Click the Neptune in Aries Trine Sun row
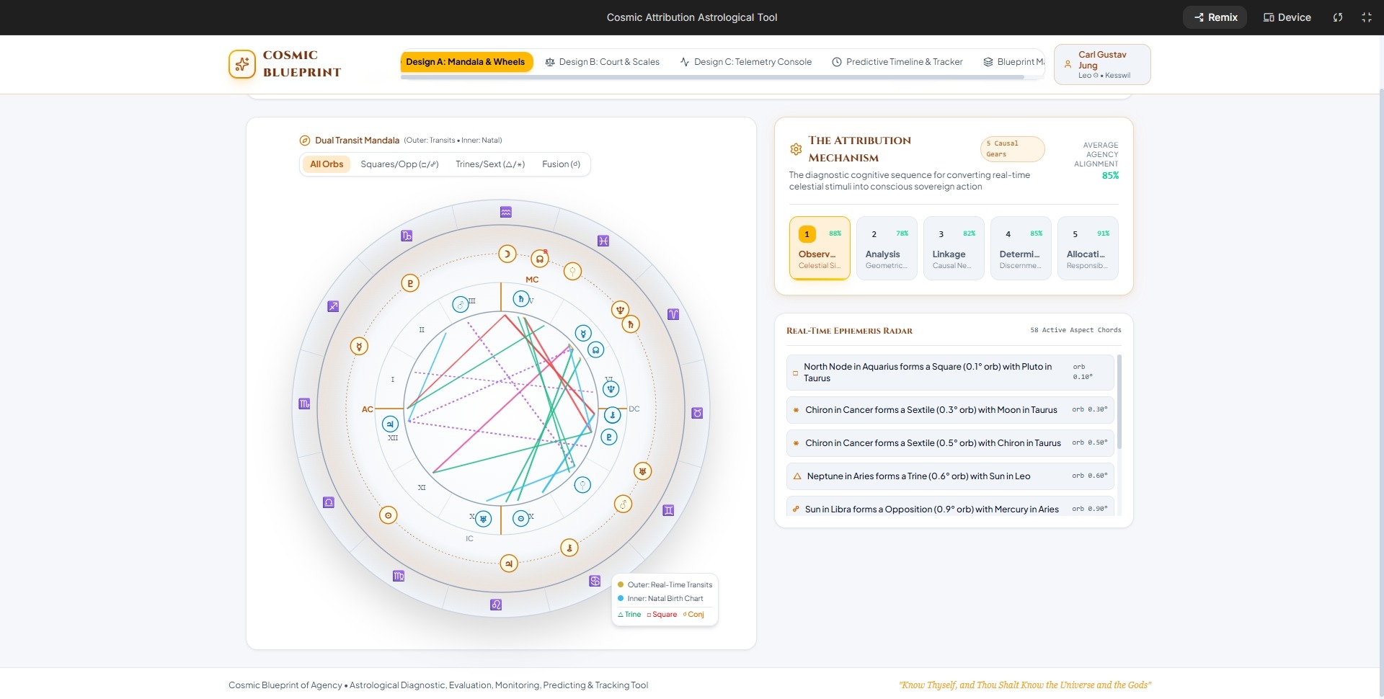 (x=950, y=476)
